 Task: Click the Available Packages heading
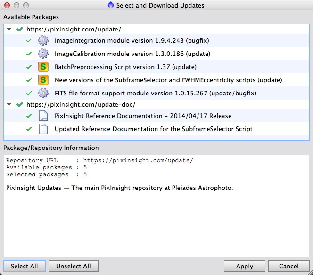click(31, 17)
